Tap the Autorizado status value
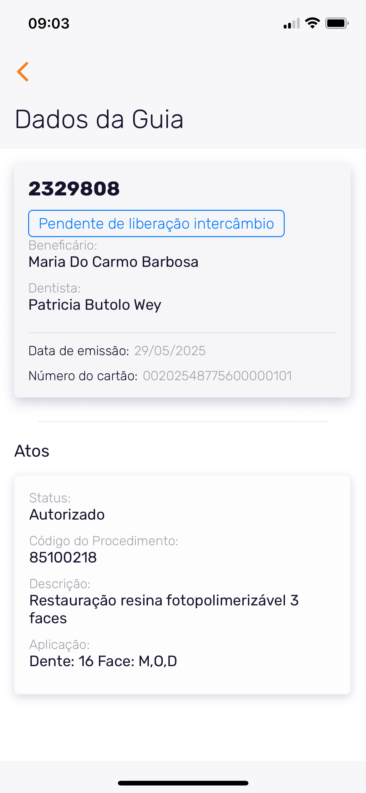 click(67, 515)
